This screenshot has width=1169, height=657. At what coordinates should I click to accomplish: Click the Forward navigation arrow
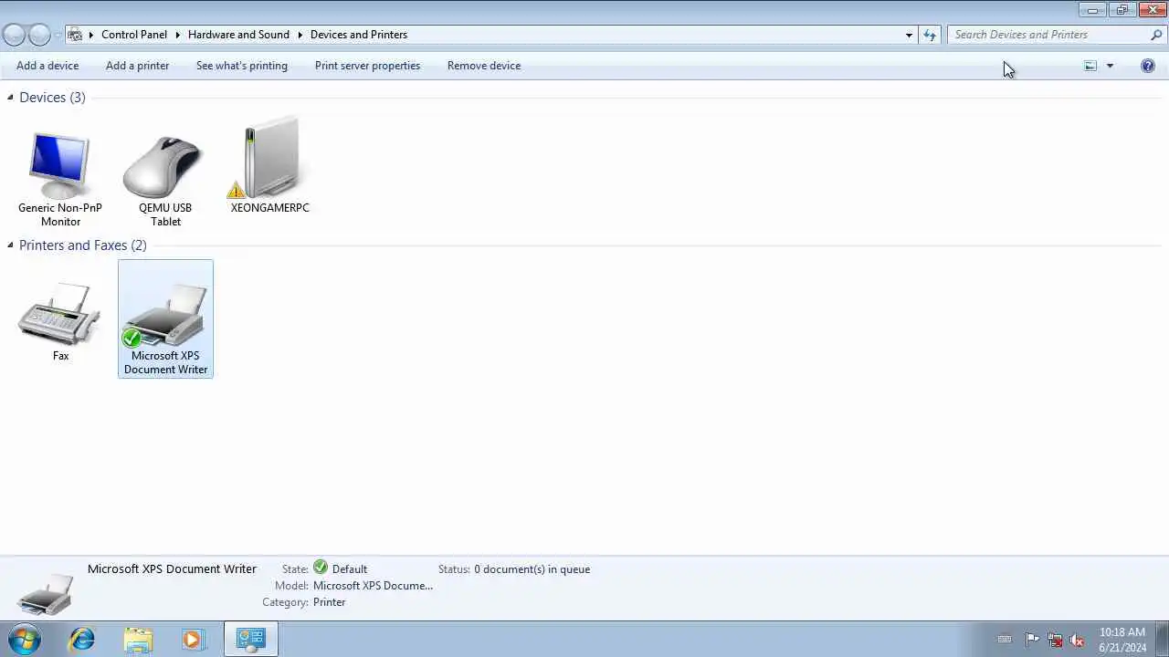pos(39,35)
